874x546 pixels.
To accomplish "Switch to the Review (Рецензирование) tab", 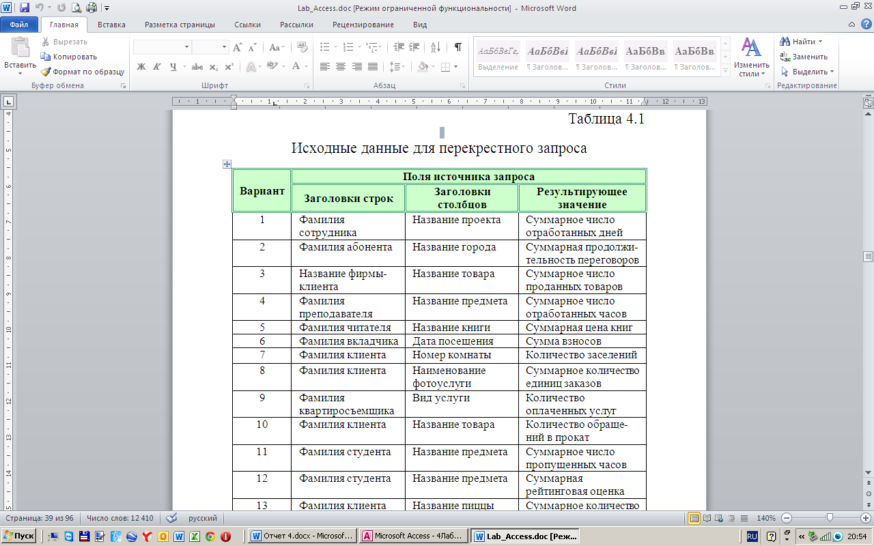I will [x=363, y=25].
